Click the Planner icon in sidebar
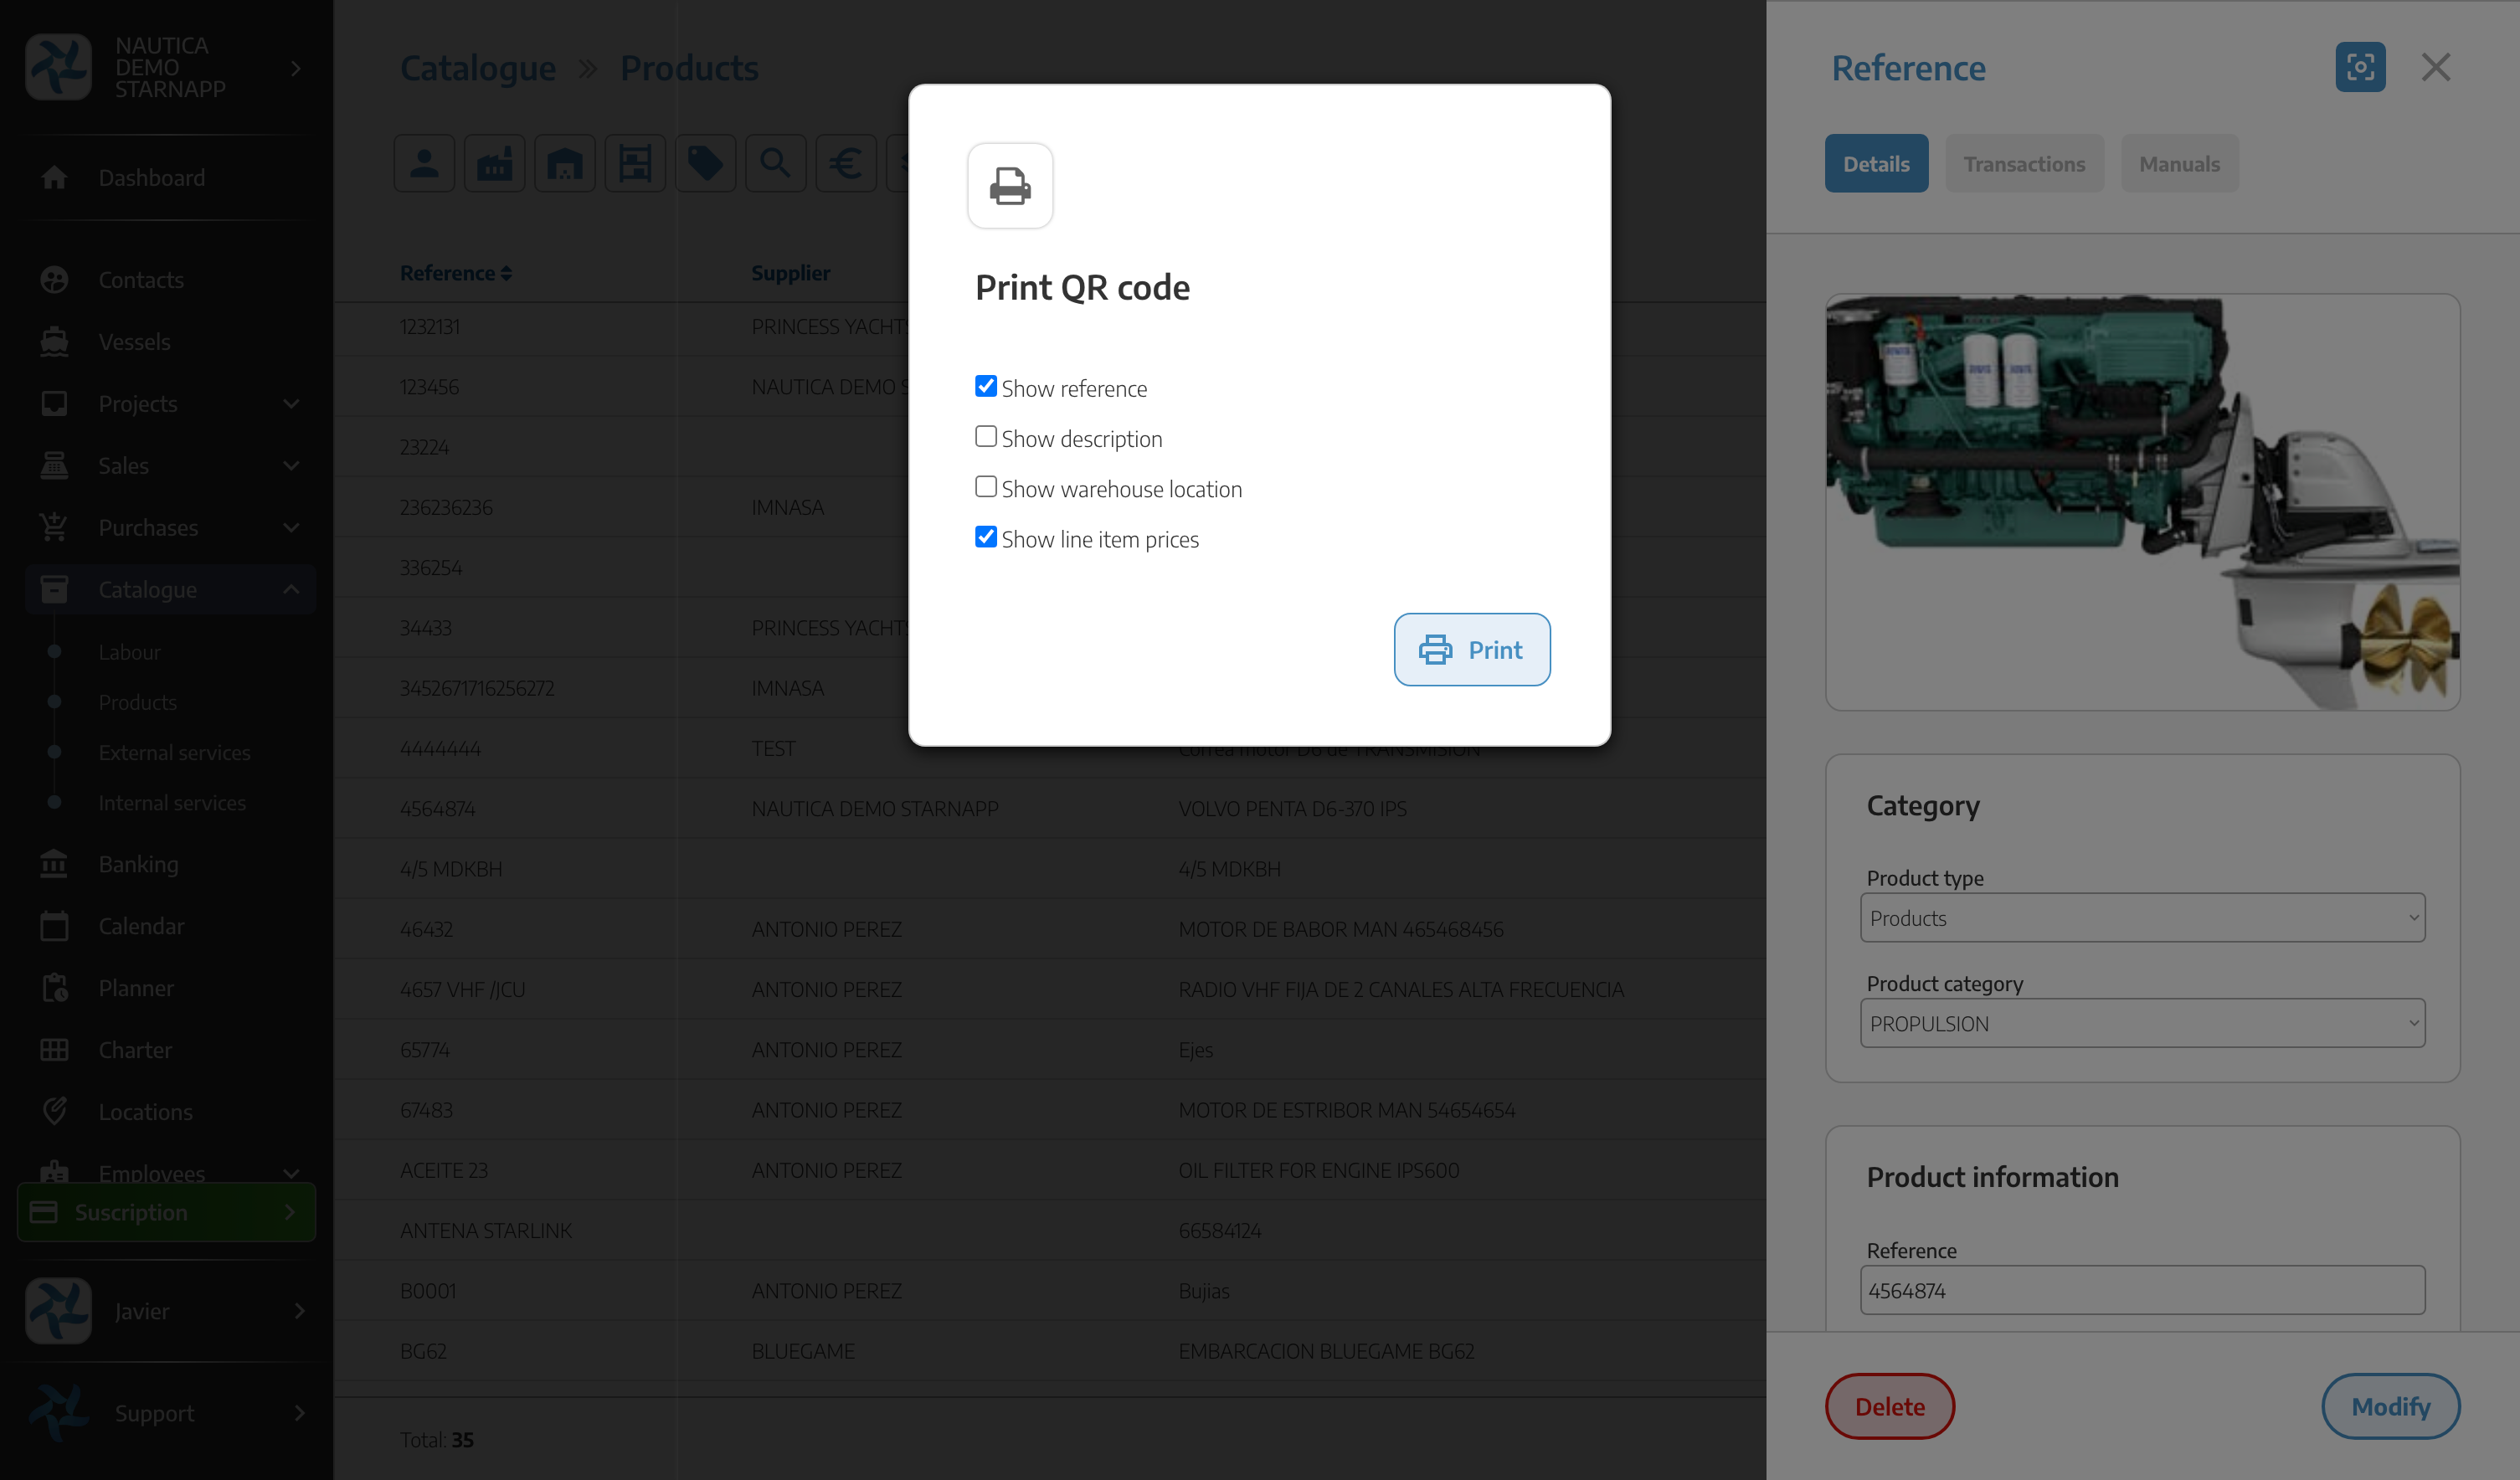This screenshot has width=2520, height=1480. [54, 987]
